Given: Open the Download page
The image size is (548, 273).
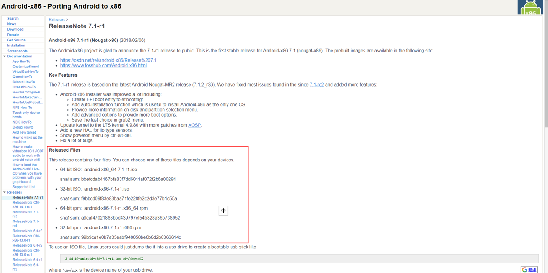Looking at the screenshot, I should click(x=15, y=29).
